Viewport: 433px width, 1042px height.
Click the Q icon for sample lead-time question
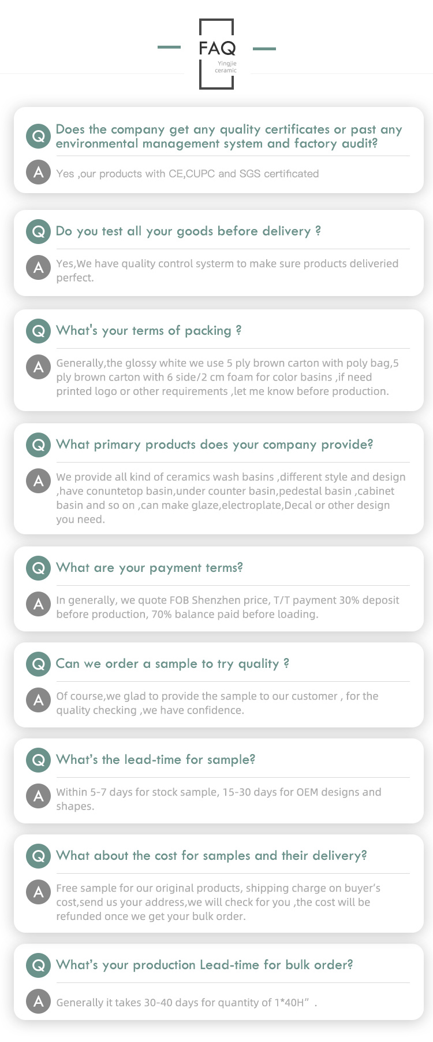[x=39, y=760]
